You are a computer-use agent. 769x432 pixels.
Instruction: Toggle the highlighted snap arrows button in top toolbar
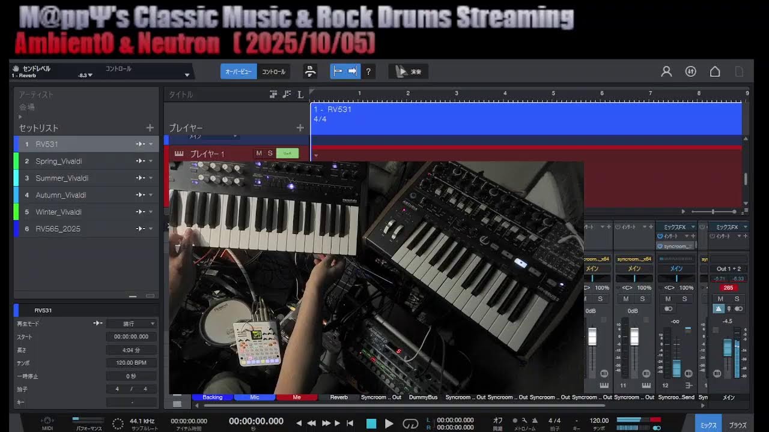click(353, 71)
